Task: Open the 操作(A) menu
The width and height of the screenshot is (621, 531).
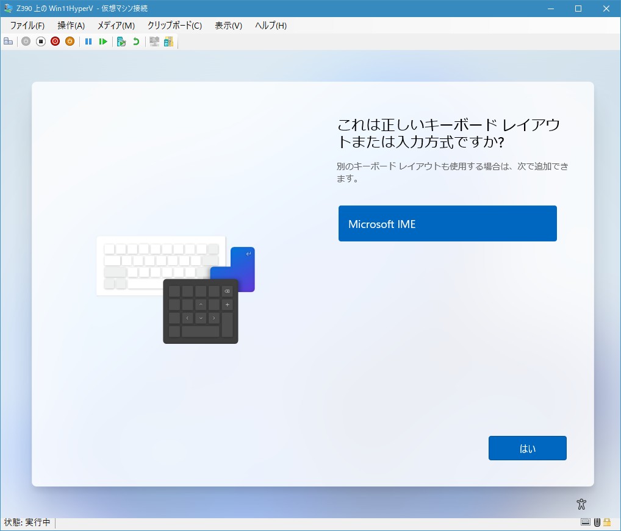Action: click(71, 26)
